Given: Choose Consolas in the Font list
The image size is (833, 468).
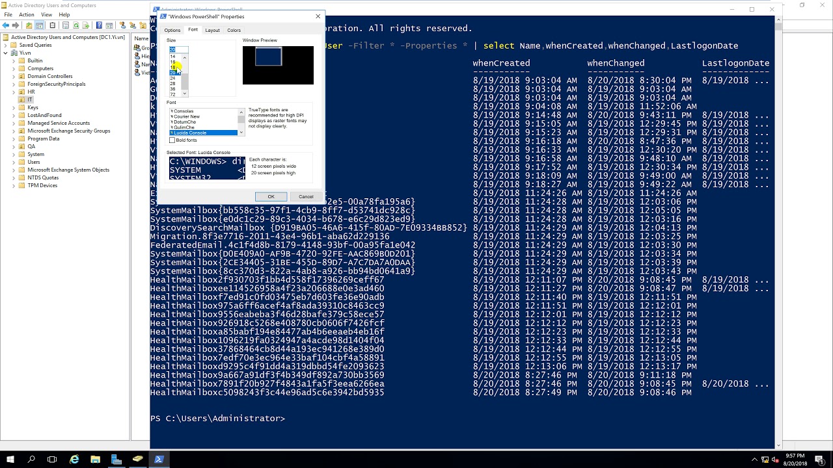Looking at the screenshot, I should (x=203, y=111).
